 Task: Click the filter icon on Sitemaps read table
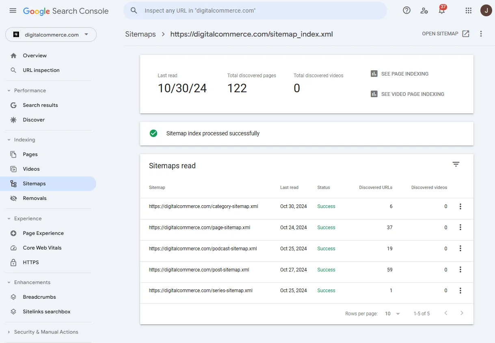pos(456,164)
